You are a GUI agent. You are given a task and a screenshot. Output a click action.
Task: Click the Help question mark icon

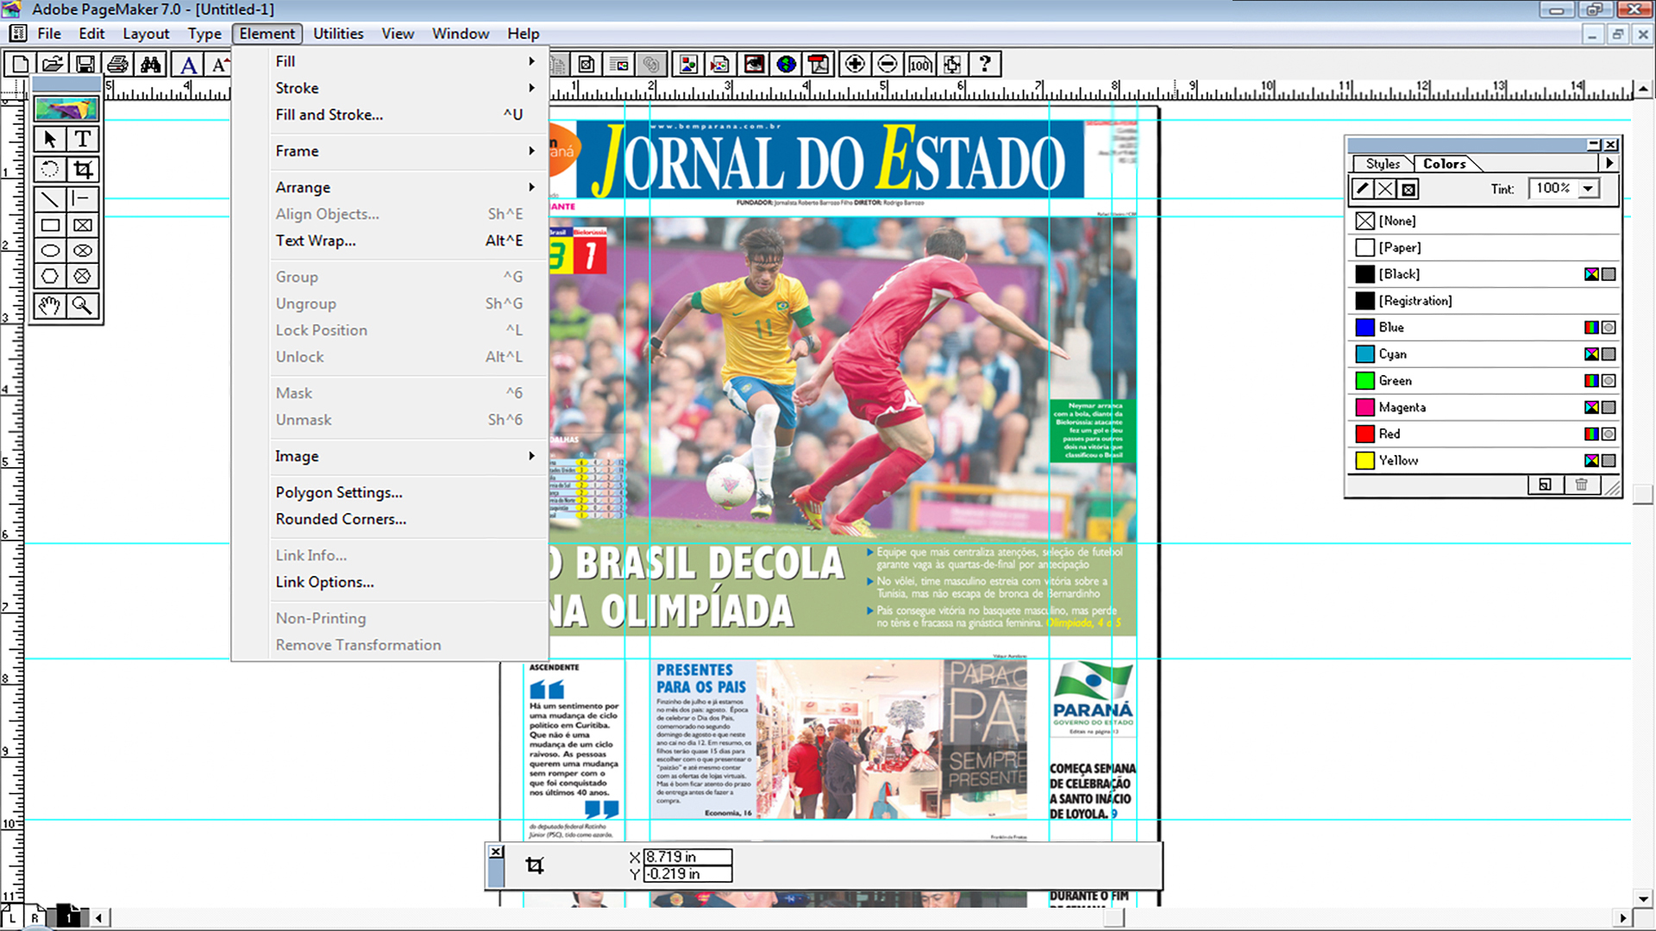[x=985, y=64]
